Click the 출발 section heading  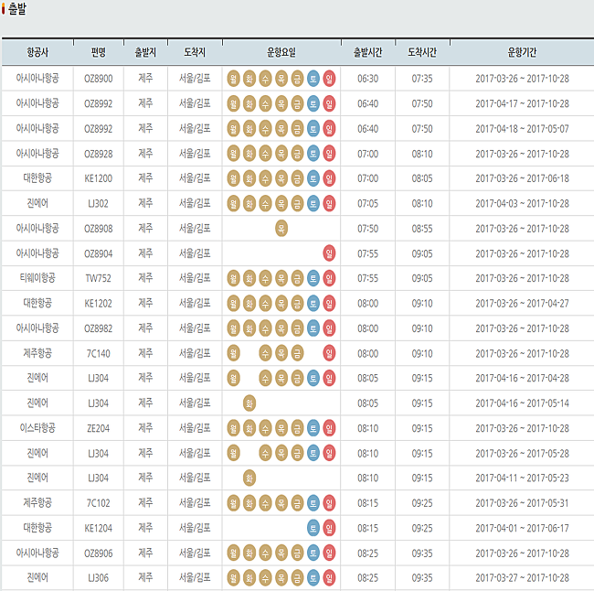17,9
